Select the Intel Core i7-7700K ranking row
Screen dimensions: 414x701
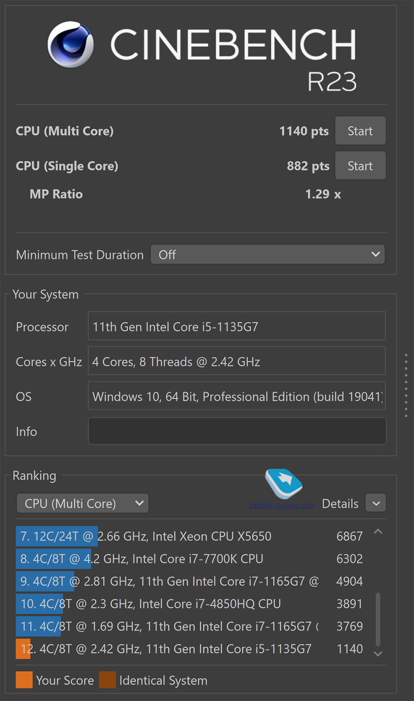(190, 559)
